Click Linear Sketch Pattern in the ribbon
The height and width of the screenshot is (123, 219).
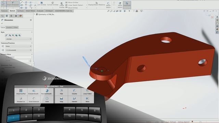[74, 5]
